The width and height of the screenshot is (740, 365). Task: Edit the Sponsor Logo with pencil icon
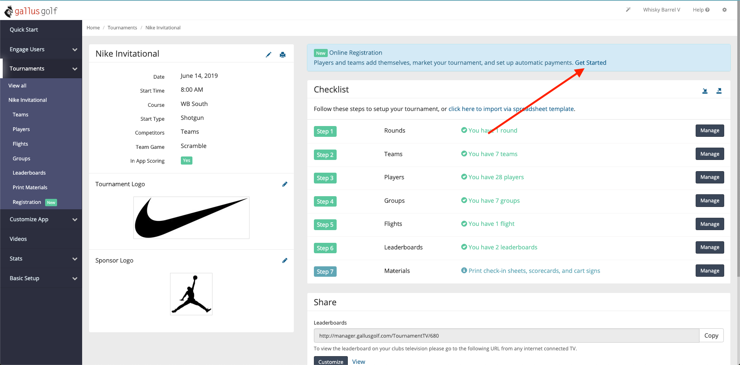(x=285, y=261)
